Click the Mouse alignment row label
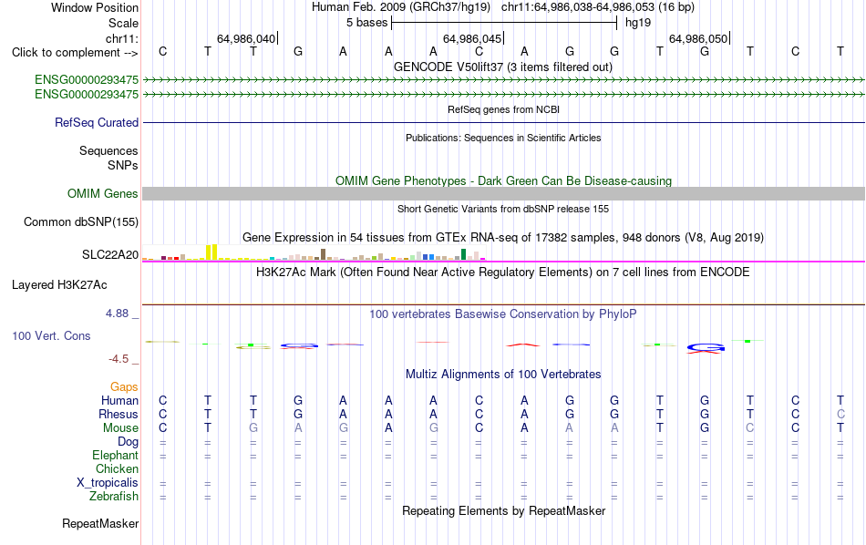Image resolution: width=866 pixels, height=545 pixels. (120, 428)
